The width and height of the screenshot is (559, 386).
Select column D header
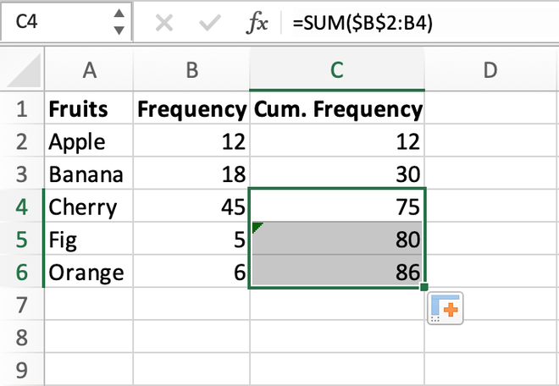(491, 69)
